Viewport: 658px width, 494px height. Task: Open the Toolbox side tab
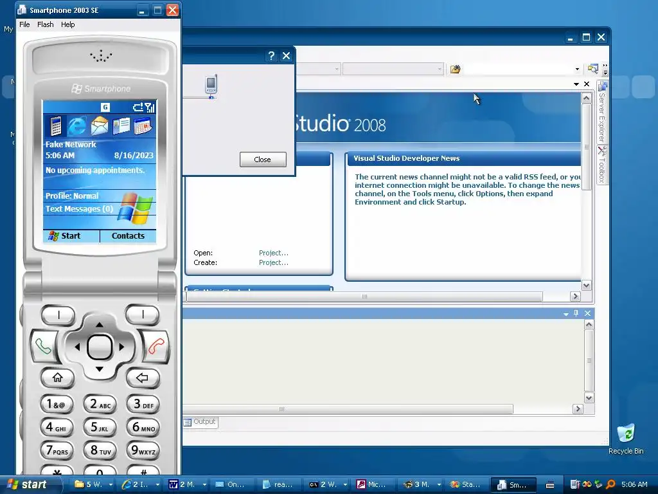pos(601,165)
